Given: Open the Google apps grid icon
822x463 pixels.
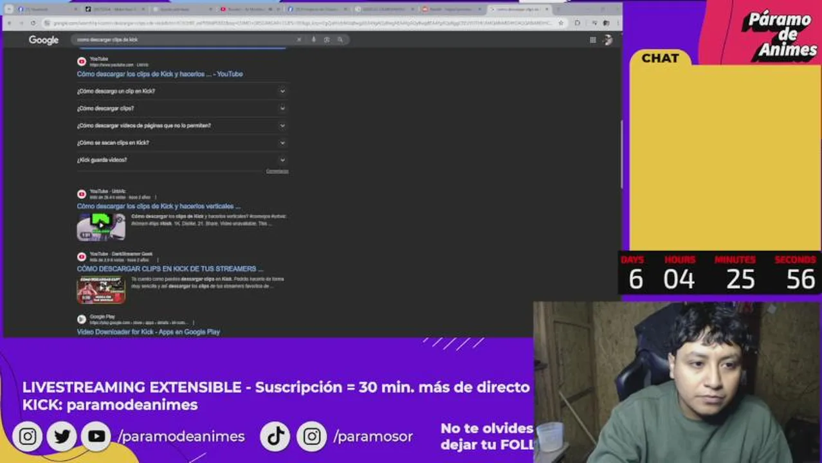Looking at the screenshot, I should pos(592,40).
